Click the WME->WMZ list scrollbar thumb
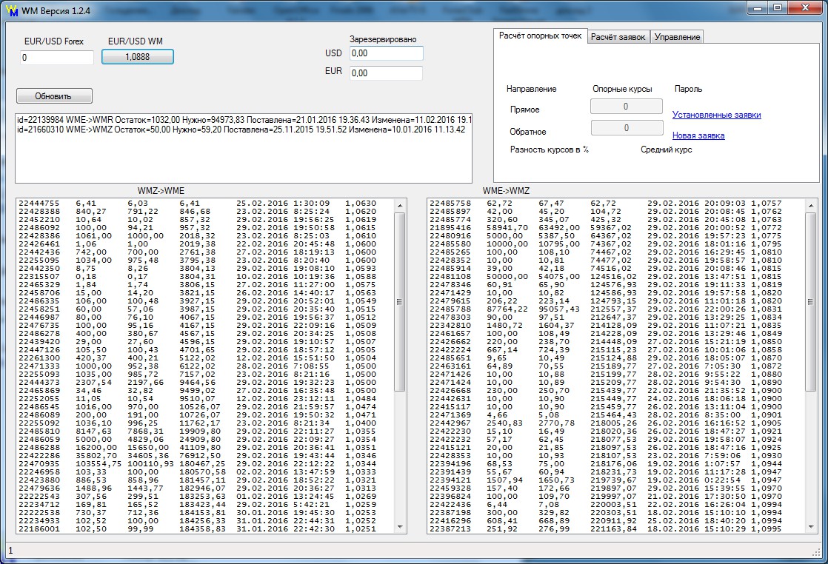This screenshot has height=564, width=828. 810,302
